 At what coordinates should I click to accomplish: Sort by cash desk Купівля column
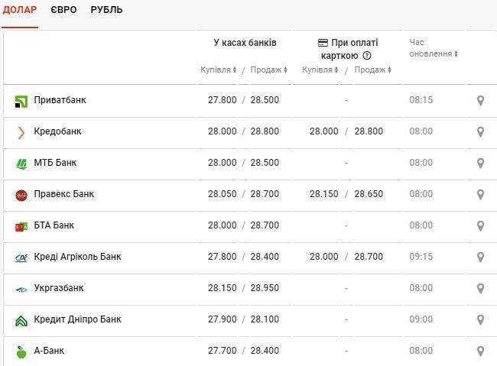pos(219,70)
